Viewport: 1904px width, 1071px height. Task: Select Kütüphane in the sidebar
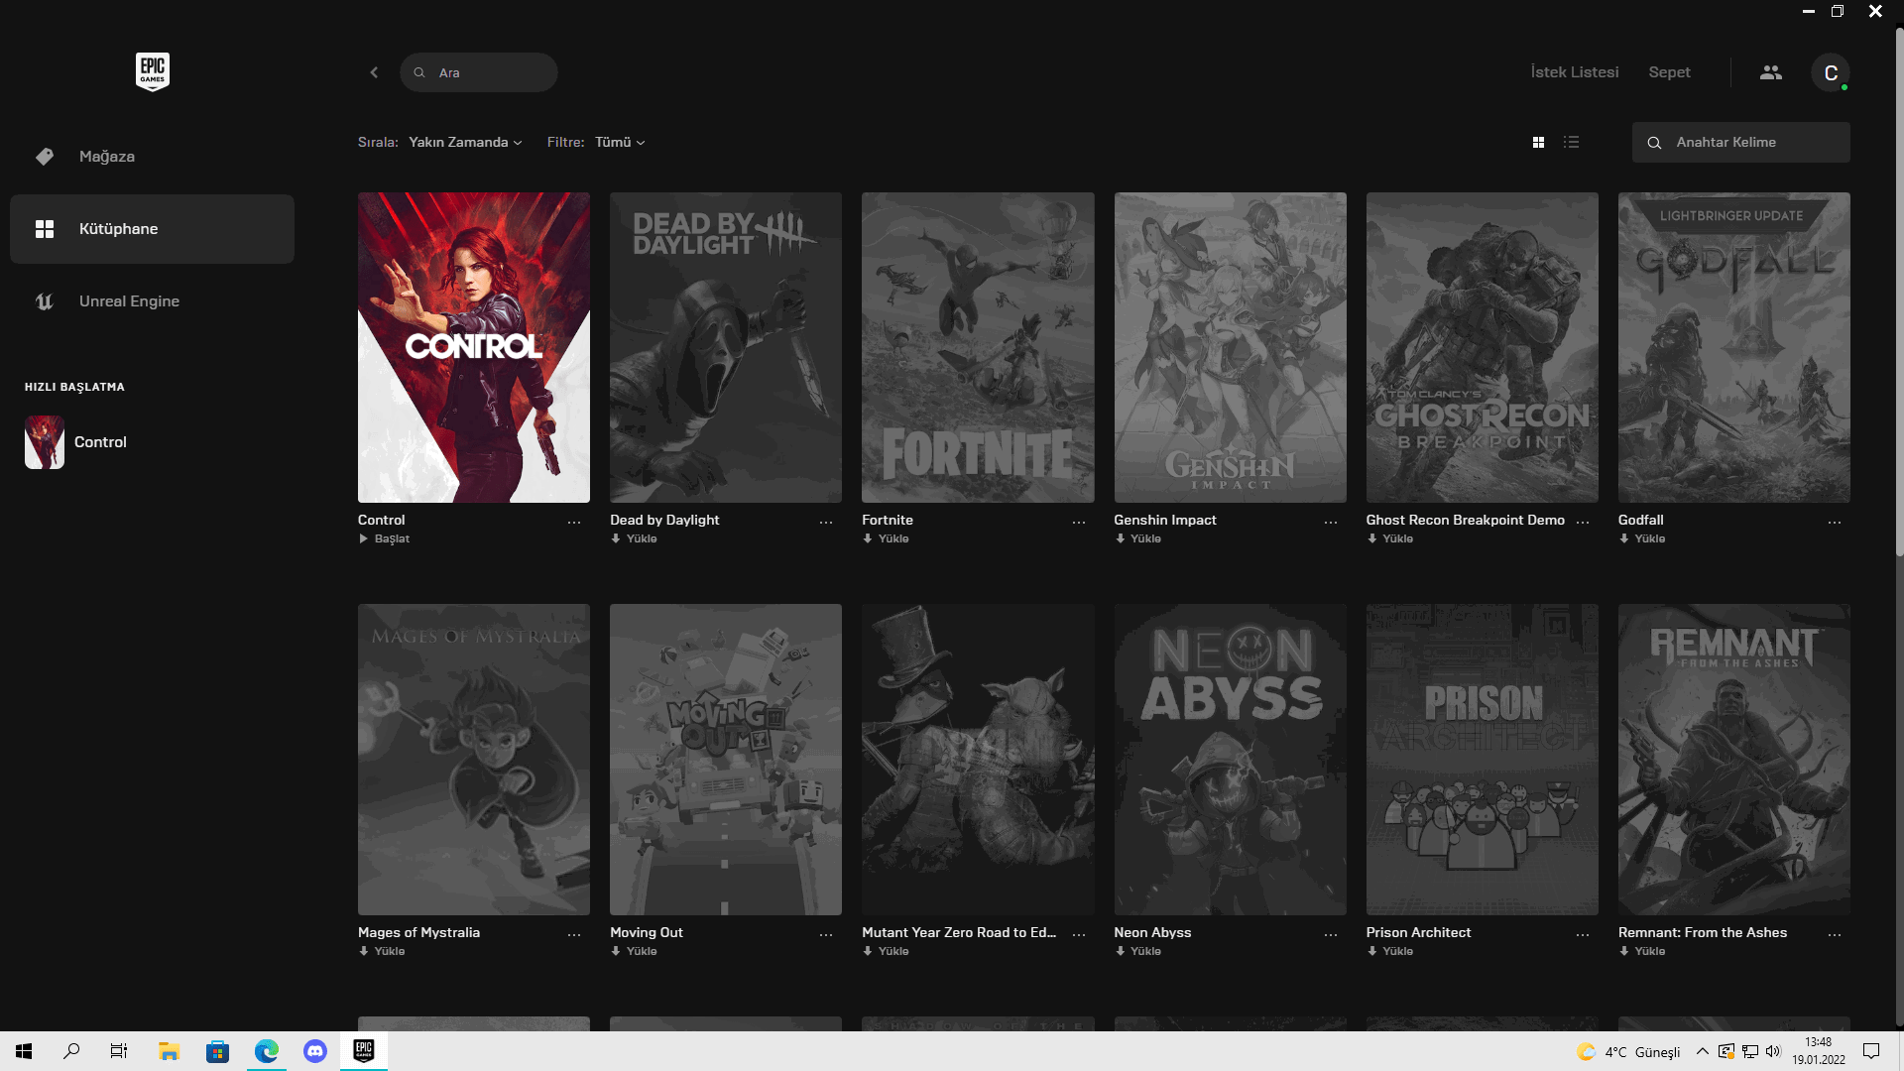pos(152,229)
